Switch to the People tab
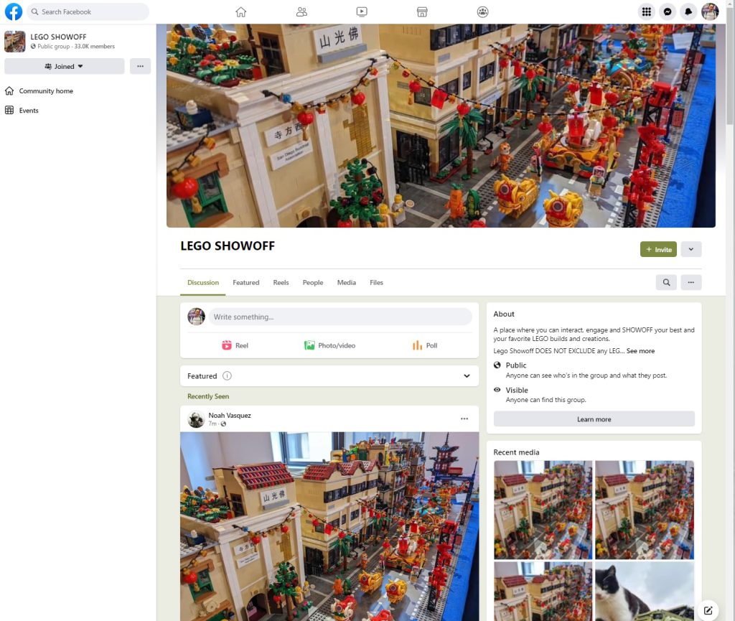 (312, 283)
